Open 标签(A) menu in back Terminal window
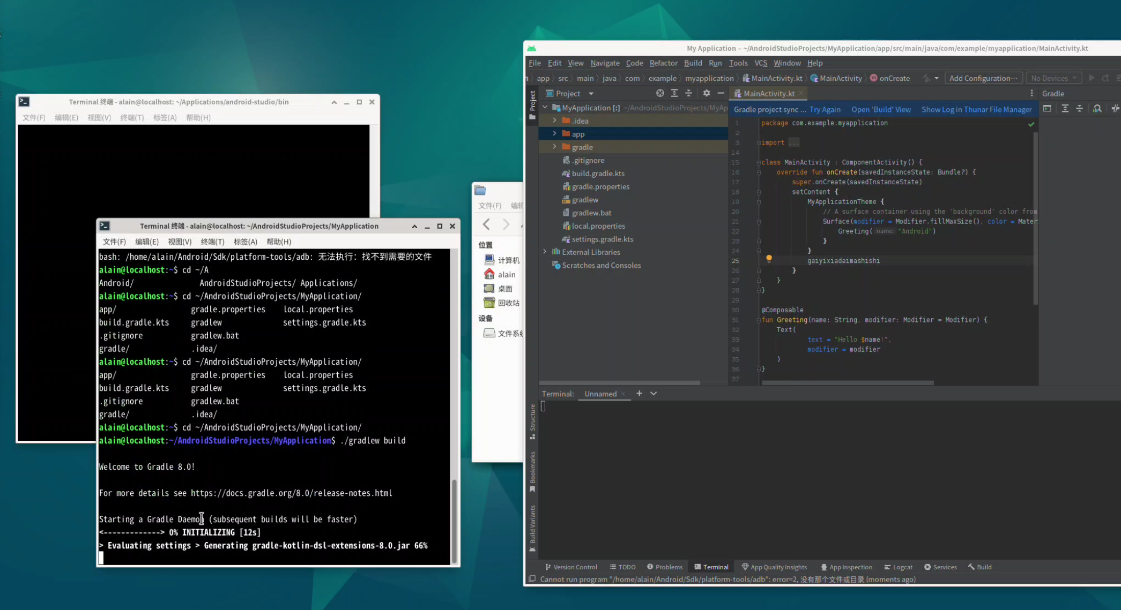 [165, 117]
